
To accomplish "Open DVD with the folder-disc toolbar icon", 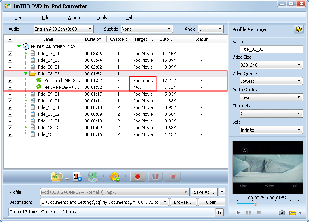I will pos(57,176).
